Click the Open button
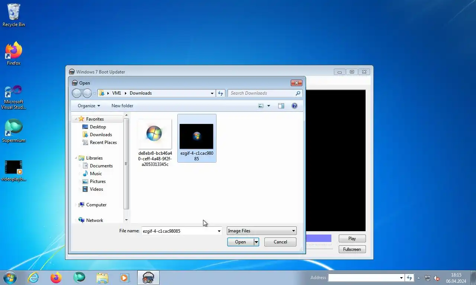The width and height of the screenshot is (476, 285). (240, 242)
